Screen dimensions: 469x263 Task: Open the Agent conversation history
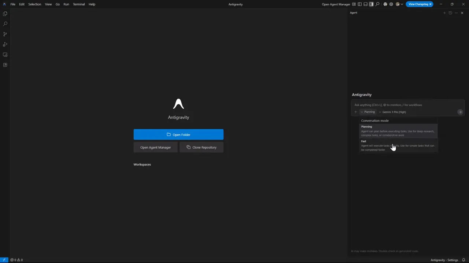coord(450,13)
